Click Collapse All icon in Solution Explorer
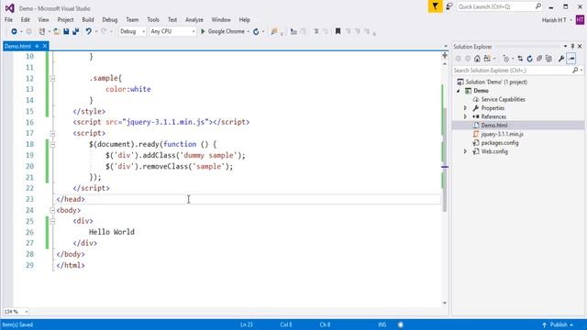Viewport: 587px width, 330px height. coord(539,59)
